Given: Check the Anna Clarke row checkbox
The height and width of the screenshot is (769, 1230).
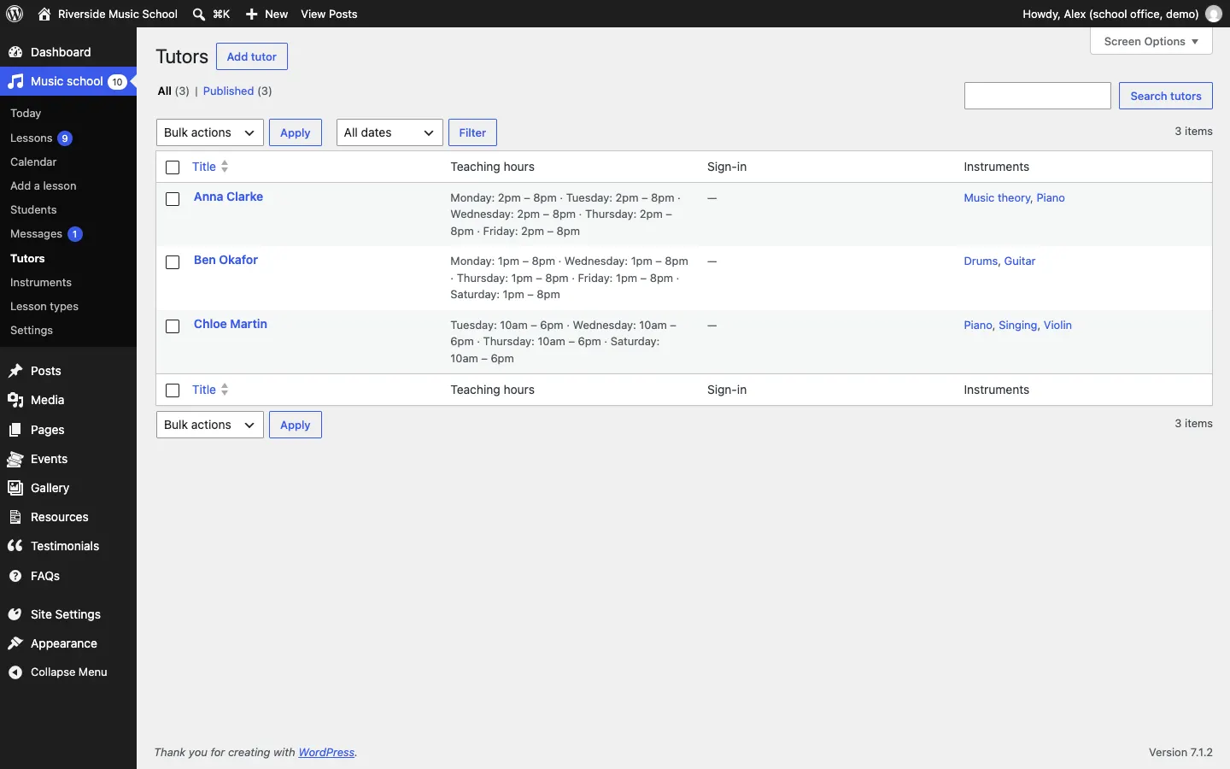Looking at the screenshot, I should pos(173,199).
